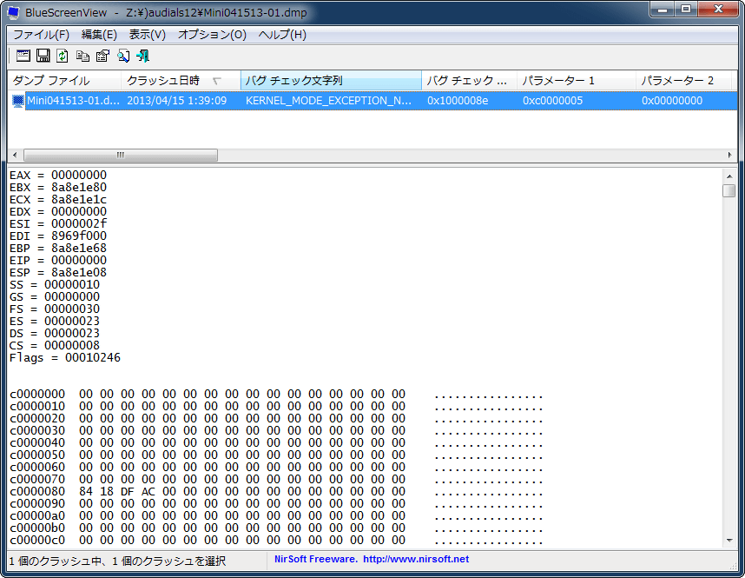Screen dimensions: 745x578
Task: Open the ファイル(F) menu
Action: (41, 35)
